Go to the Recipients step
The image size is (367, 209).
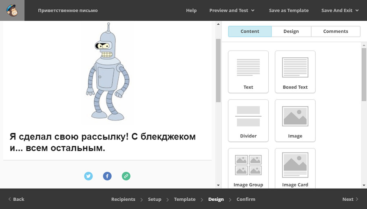pyautogui.click(x=123, y=199)
